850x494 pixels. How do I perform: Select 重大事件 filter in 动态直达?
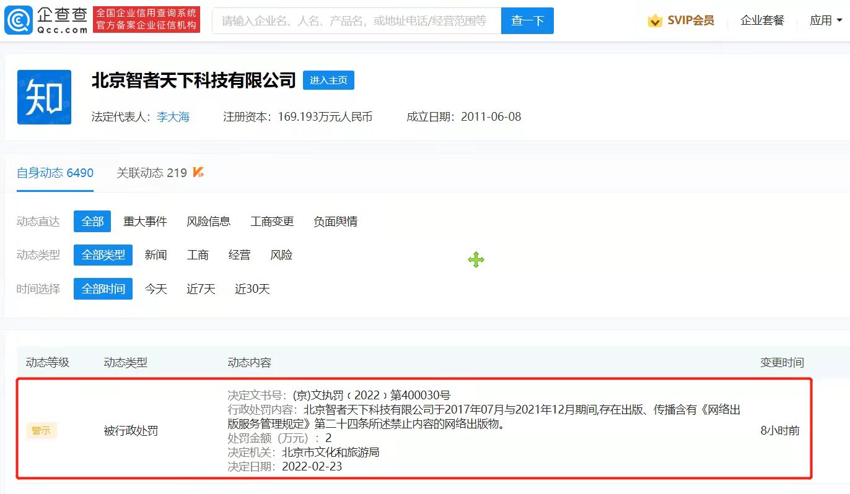coord(145,222)
